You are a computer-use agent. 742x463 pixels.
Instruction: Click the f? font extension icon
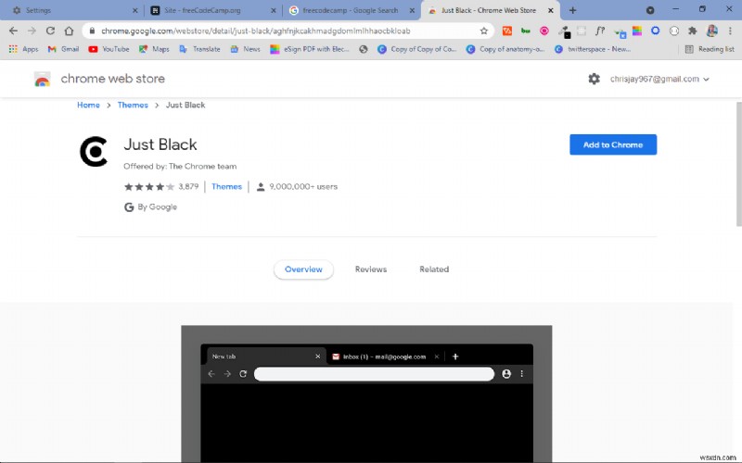tap(599, 31)
